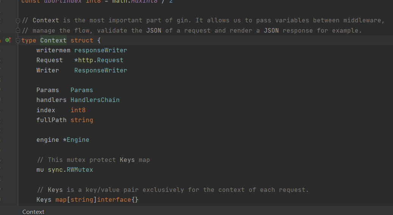Viewport: 393px width, 215px height.
Task: Click 'validate' in the second comment line
Action: tap(112, 31)
